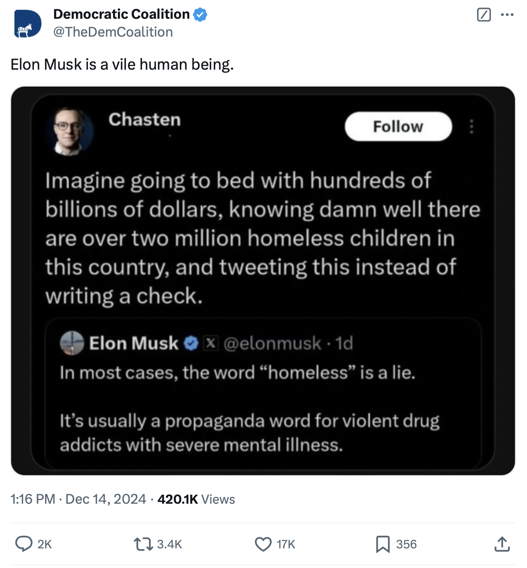This screenshot has height=568, width=527.
Task: Click the Democratic Coalition profile avatar
Action: pos(28,23)
